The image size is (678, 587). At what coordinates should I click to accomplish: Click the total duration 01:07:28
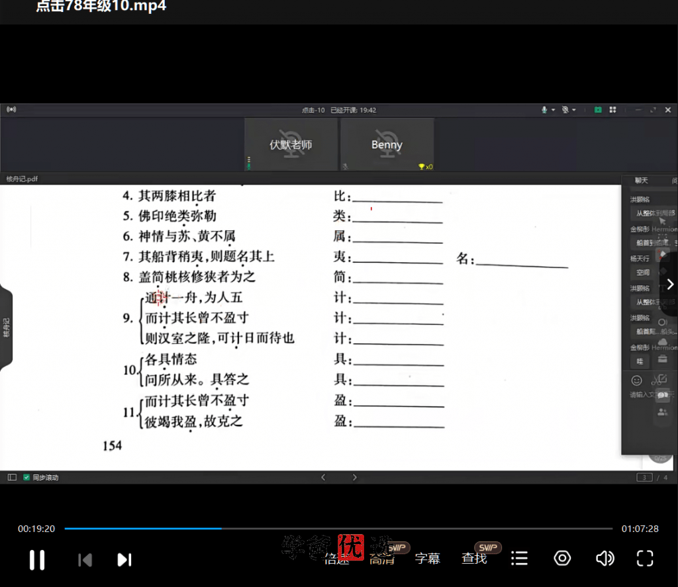click(x=640, y=529)
